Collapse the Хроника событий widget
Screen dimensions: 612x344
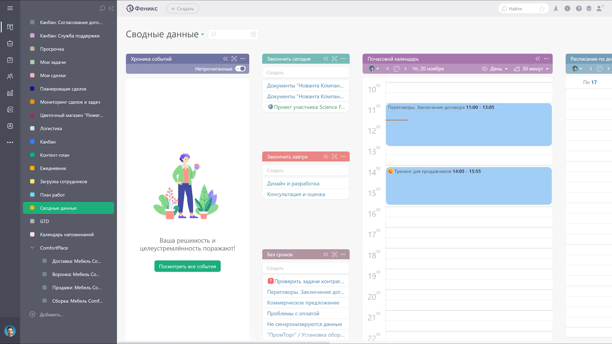(225, 59)
